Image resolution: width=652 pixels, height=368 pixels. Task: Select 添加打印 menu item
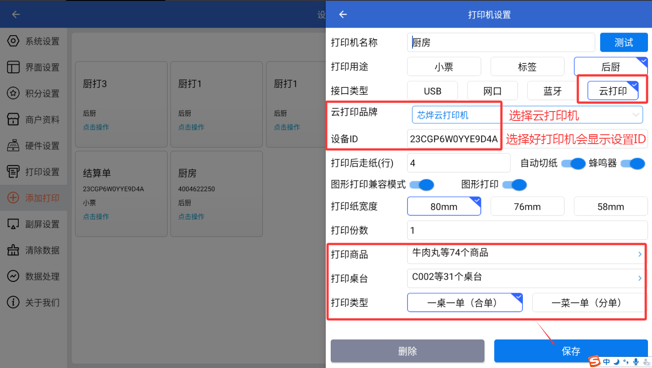tap(34, 198)
